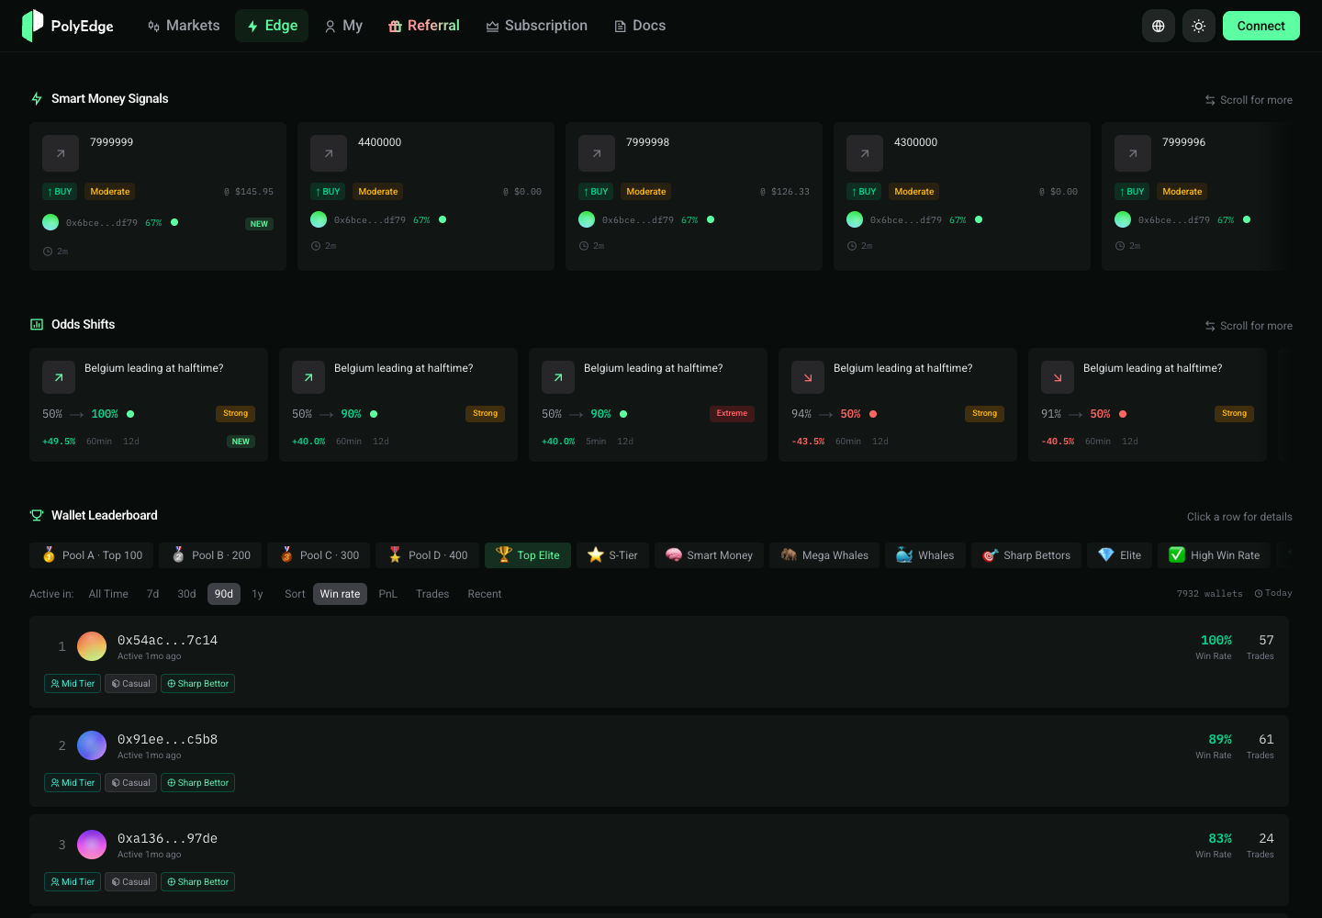Image resolution: width=1322 pixels, height=918 pixels.
Task: Click the Connect button
Action: pyautogui.click(x=1261, y=26)
